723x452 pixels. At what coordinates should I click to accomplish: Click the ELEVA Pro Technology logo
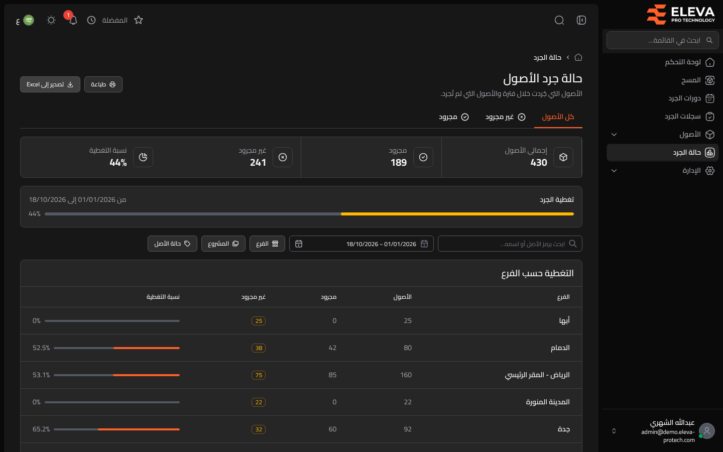coord(681,14)
